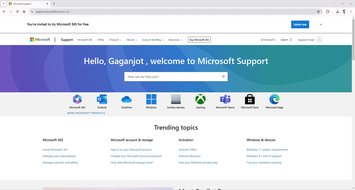Open the browser extensions menu
This screenshot has height=190, width=355.
point(328,11)
